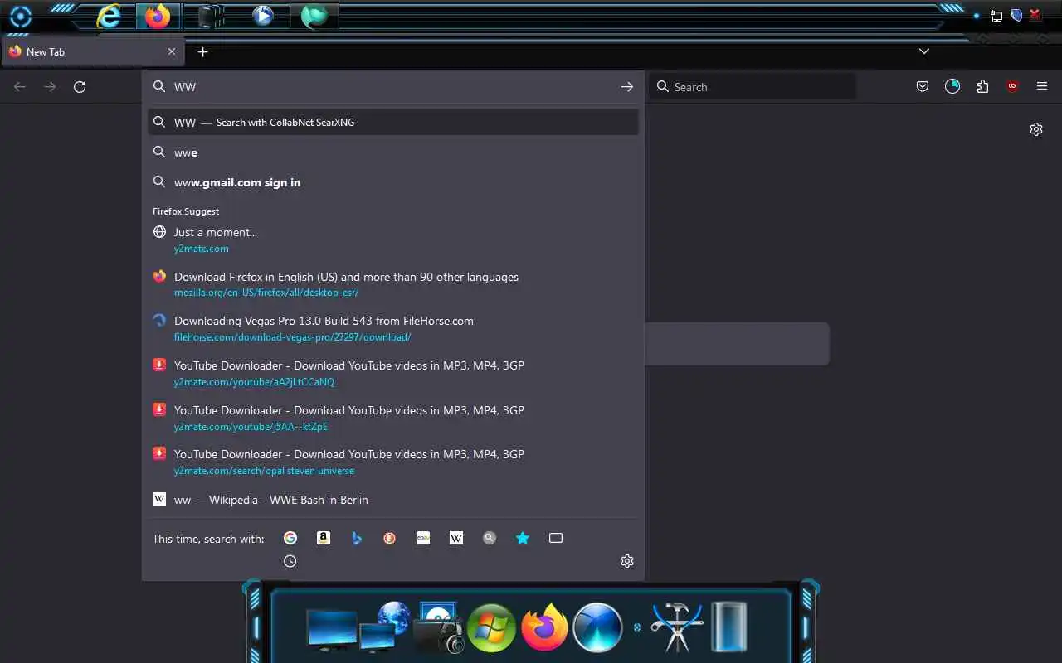This screenshot has width=1062, height=663.
Task: Close the New Tab tab
Action: 172,51
